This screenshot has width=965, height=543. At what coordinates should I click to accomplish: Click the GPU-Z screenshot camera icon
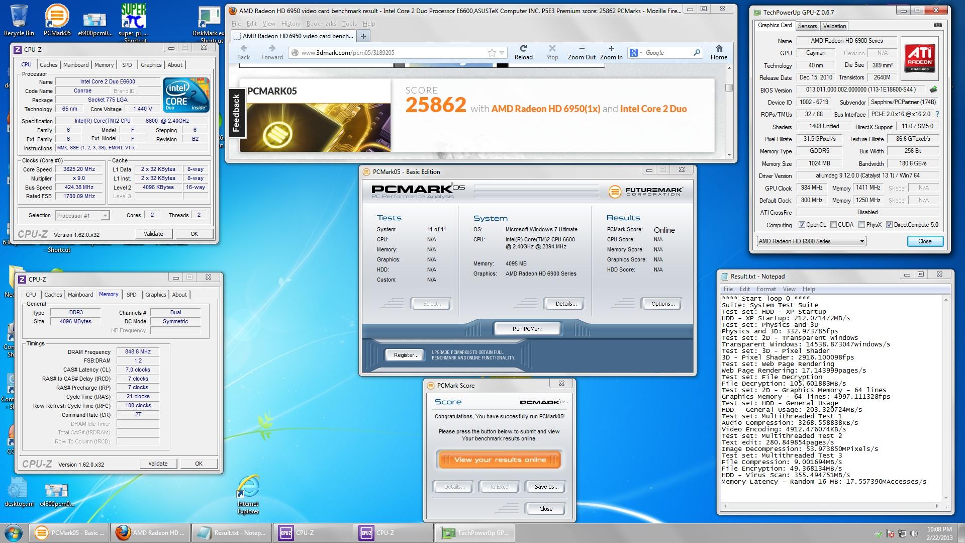pyautogui.click(x=938, y=25)
